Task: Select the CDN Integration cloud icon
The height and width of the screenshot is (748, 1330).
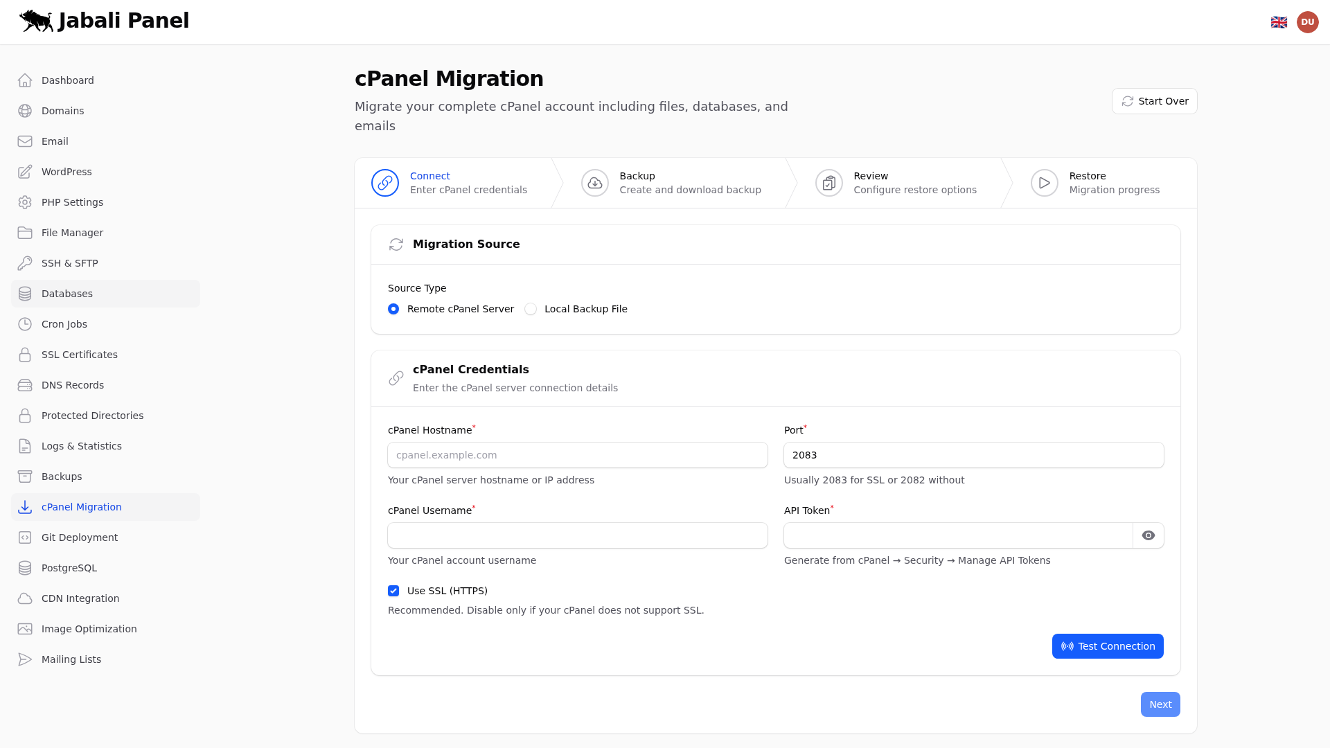Action: (25, 598)
